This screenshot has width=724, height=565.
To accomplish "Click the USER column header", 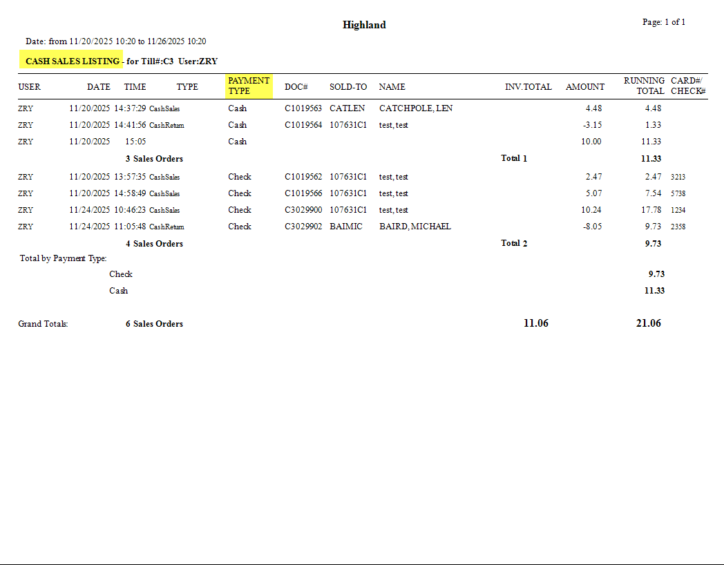I will 28,86.
